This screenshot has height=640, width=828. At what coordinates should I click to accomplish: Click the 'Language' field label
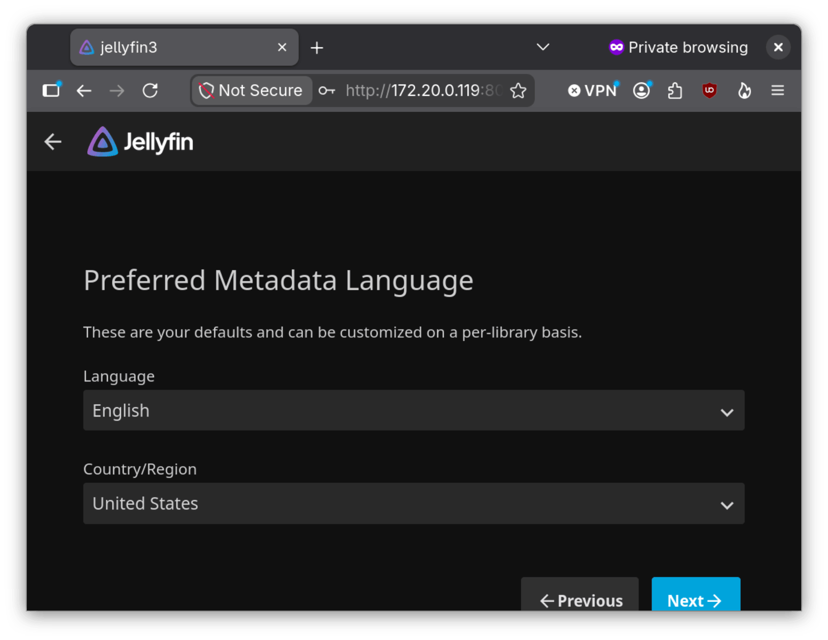click(119, 377)
